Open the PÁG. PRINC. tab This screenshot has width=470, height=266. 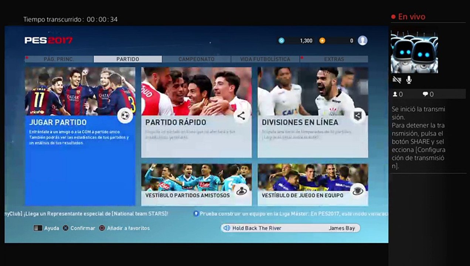click(x=59, y=59)
